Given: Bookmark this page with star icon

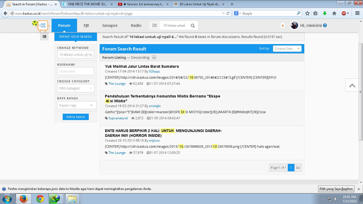Looking at the screenshot, I should 307,13.
